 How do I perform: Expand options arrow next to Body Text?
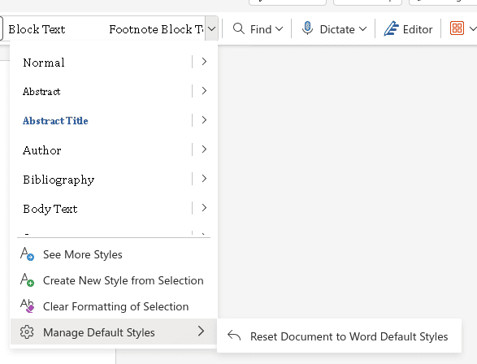tap(204, 208)
